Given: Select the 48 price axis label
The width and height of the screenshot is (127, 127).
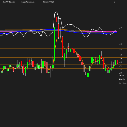Looking at the screenshot, I should point(120,44).
